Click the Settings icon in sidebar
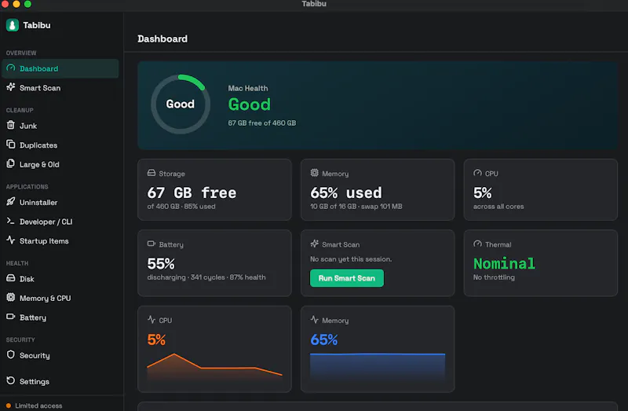 tap(11, 380)
